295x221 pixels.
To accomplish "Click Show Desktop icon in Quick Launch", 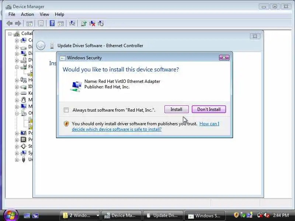I will click(x=27, y=215).
